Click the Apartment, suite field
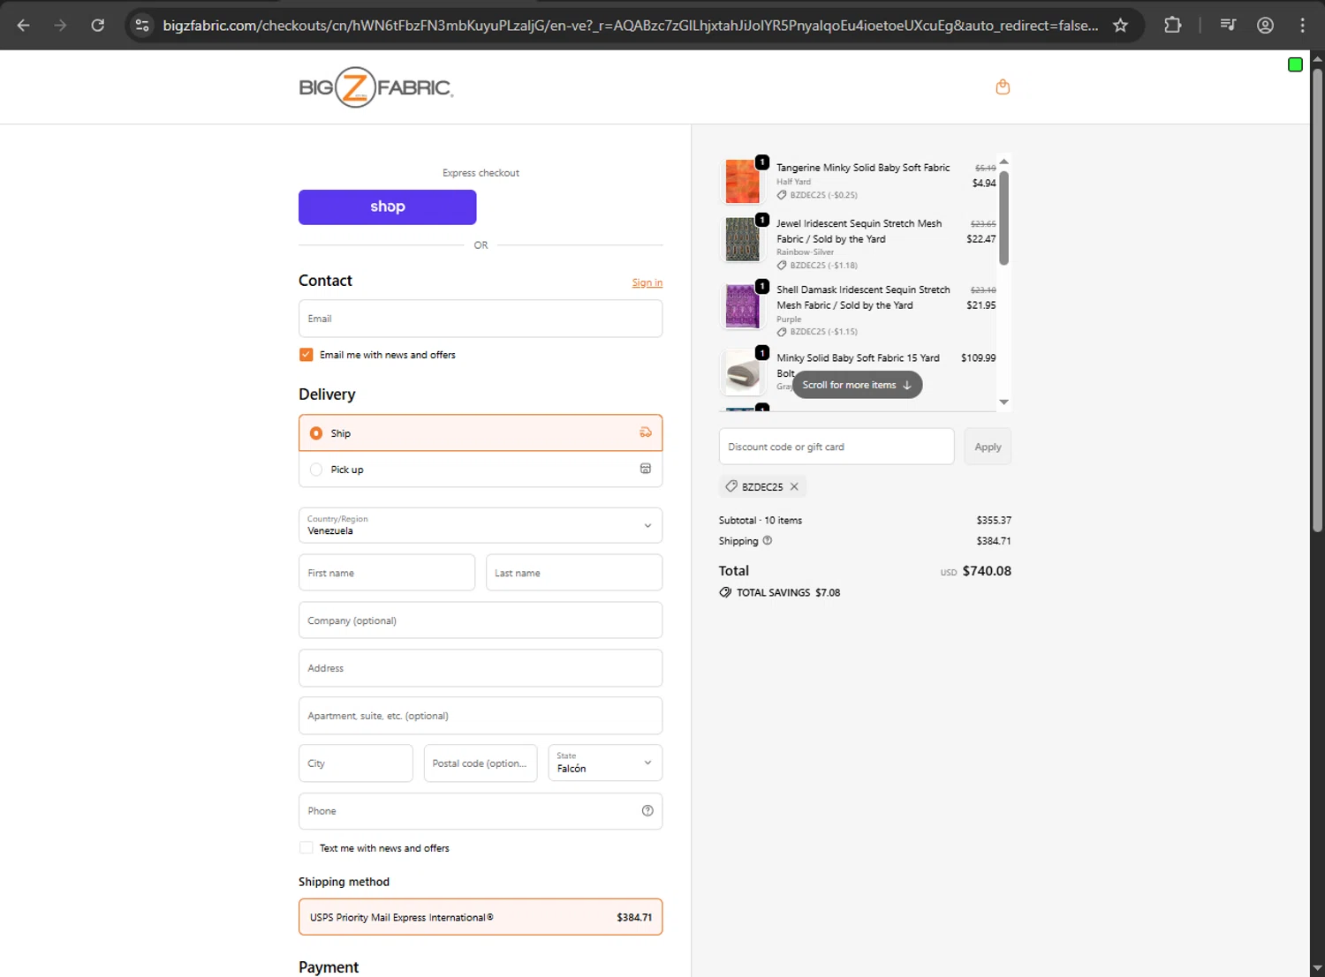Screen dimensions: 1325x977 coord(481,716)
